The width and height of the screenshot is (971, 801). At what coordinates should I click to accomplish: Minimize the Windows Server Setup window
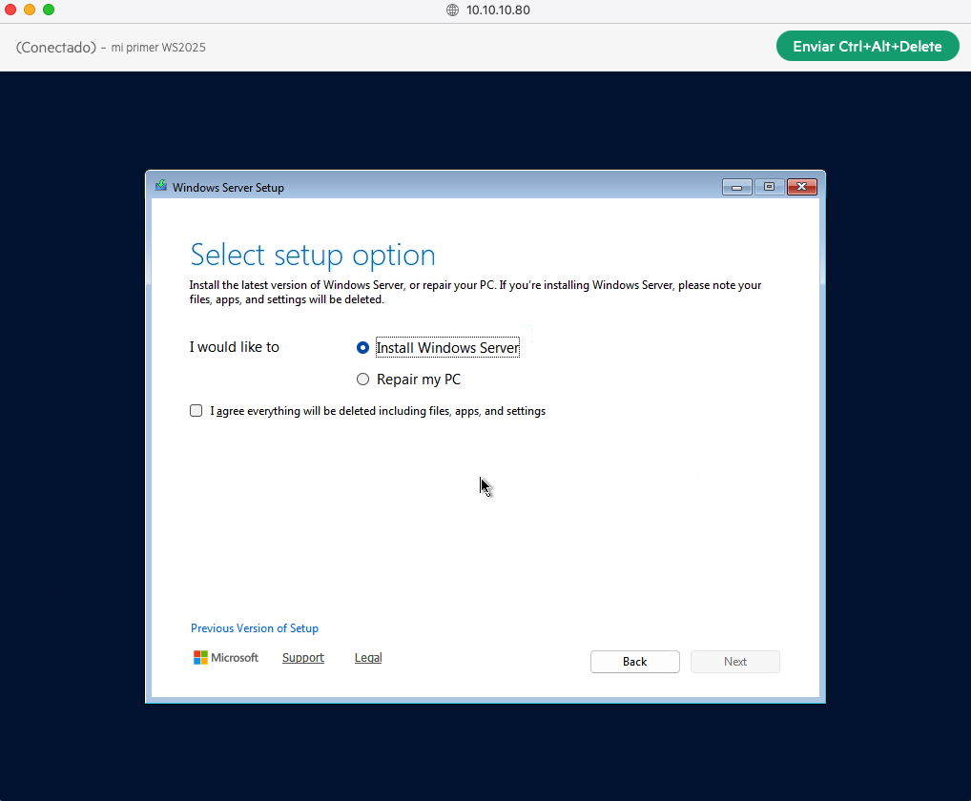736,186
